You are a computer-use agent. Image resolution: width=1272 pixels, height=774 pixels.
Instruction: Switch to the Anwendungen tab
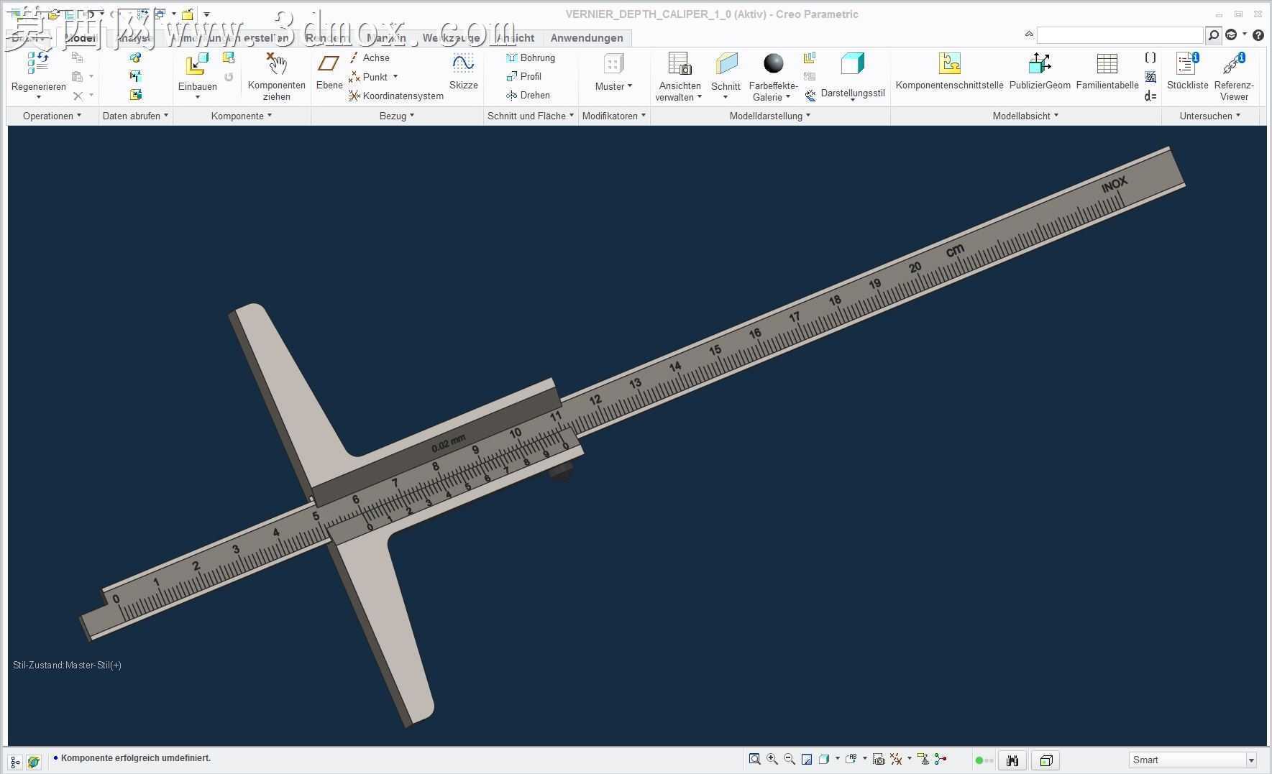(587, 38)
